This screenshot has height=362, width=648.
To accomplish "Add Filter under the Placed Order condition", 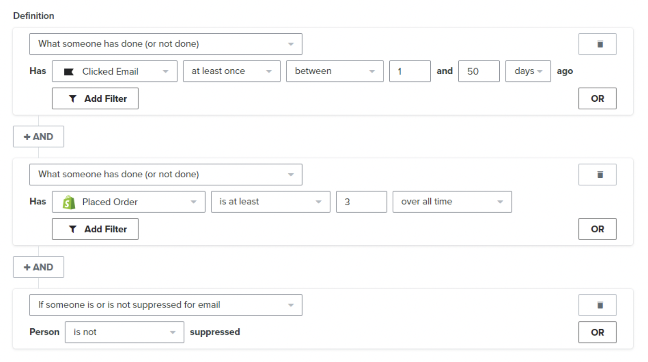I will point(95,229).
